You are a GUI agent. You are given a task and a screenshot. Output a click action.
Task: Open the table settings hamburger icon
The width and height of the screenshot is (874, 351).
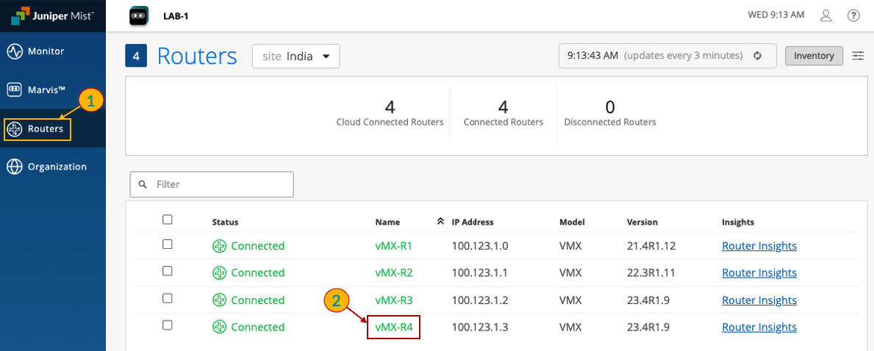[858, 56]
